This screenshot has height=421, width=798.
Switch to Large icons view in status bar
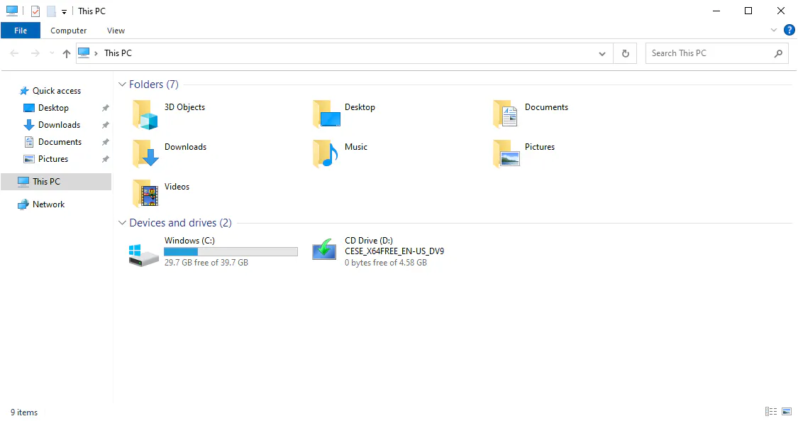click(x=787, y=411)
